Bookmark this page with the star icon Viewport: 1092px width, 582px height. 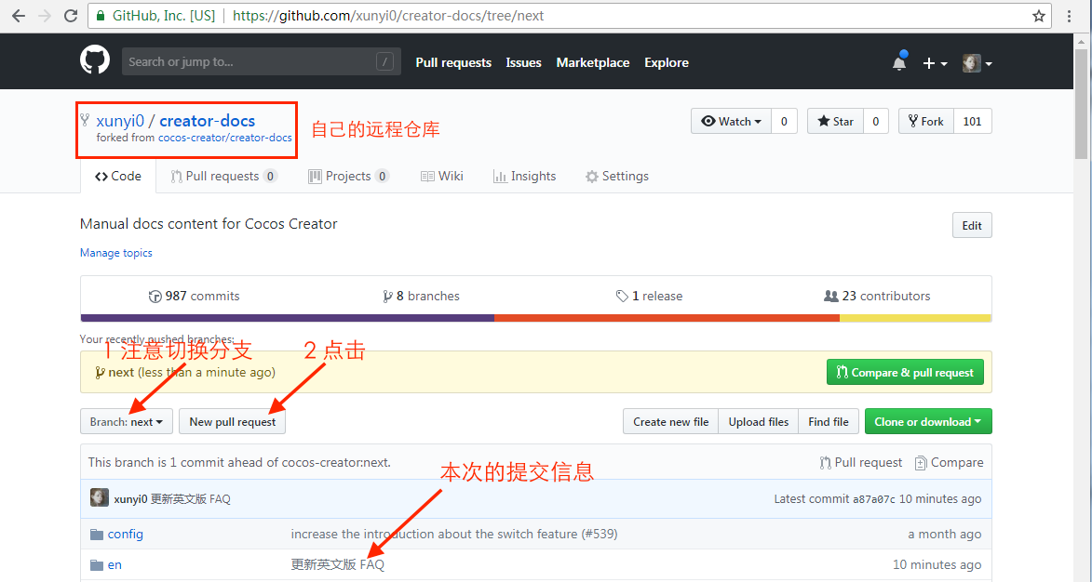pos(1039,15)
